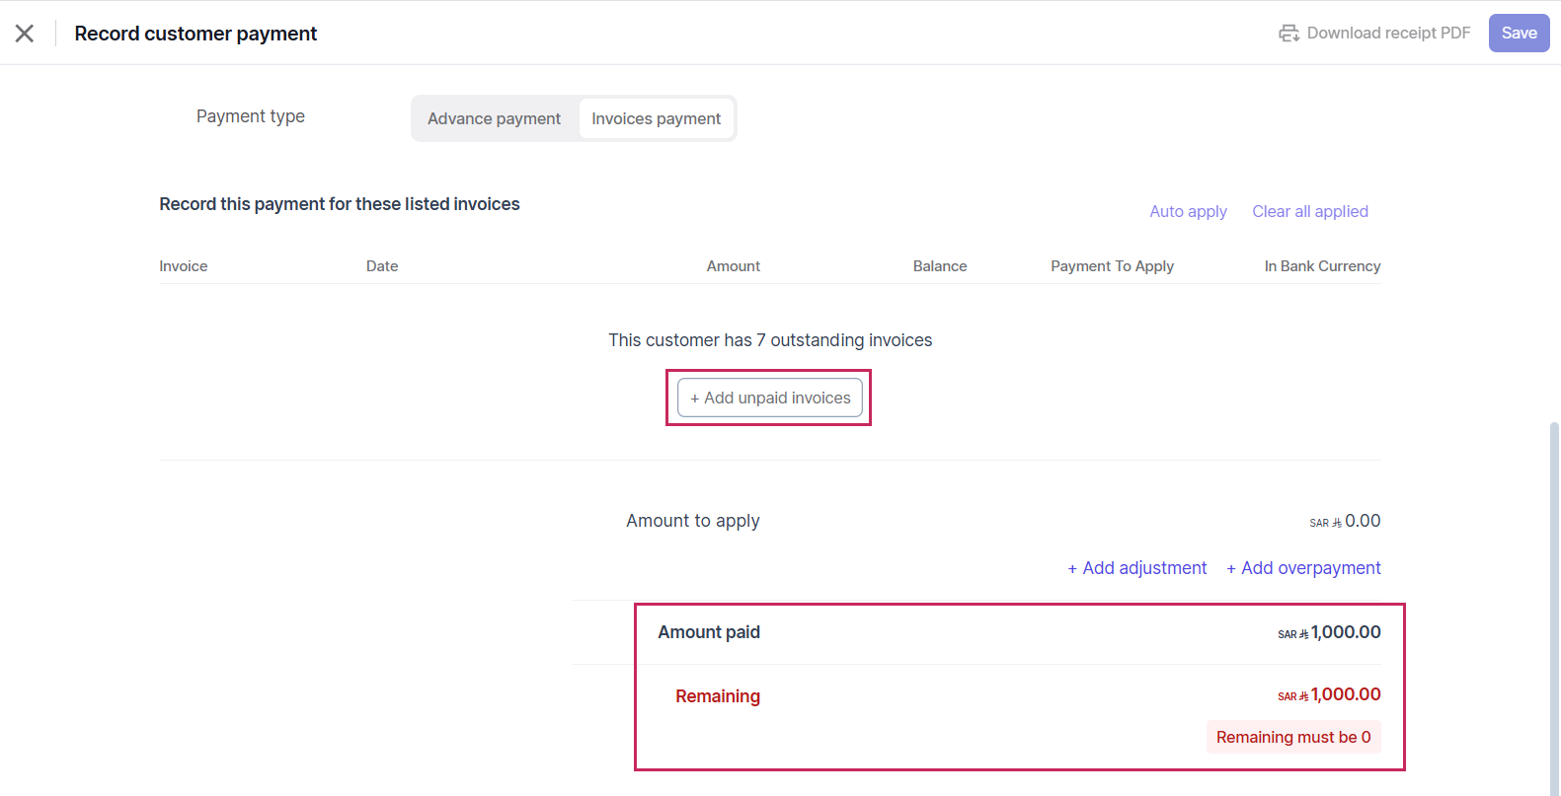
Task: Save the customer payment
Action: click(x=1519, y=34)
